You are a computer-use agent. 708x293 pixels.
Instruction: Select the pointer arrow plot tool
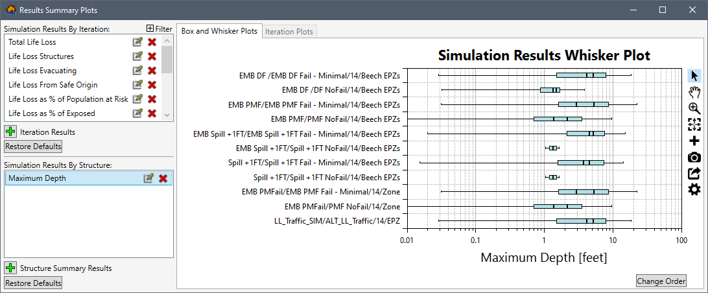click(x=694, y=76)
